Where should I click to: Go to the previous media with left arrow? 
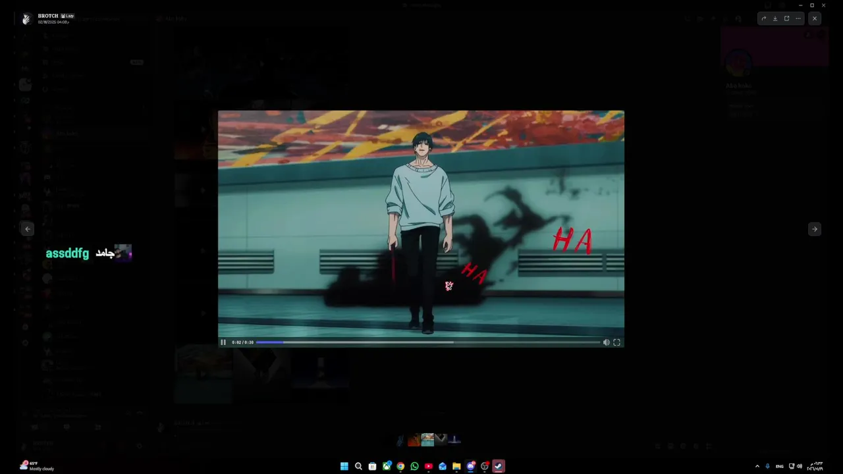[27, 229]
